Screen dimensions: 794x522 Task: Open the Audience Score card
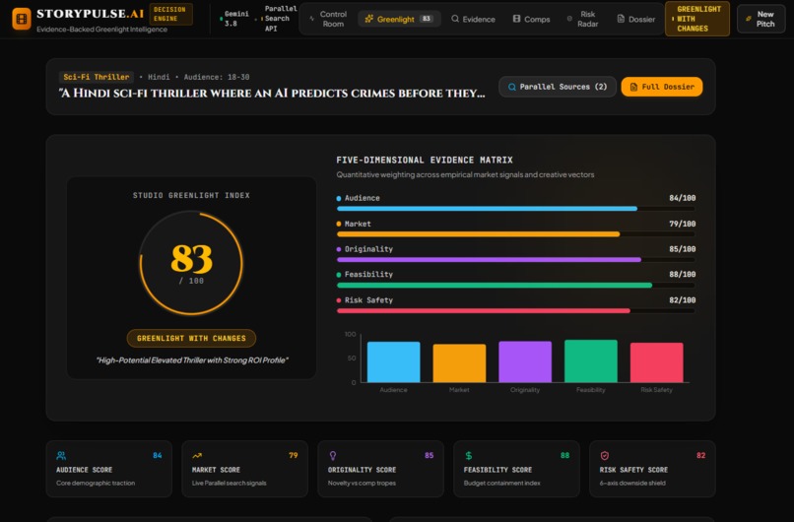109,469
